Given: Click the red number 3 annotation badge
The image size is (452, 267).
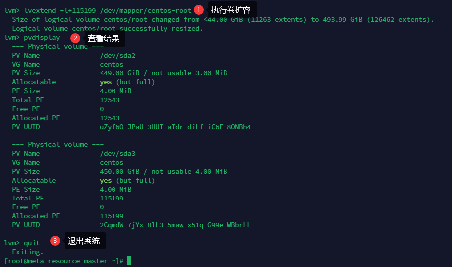Looking at the screenshot, I should click(55, 241).
